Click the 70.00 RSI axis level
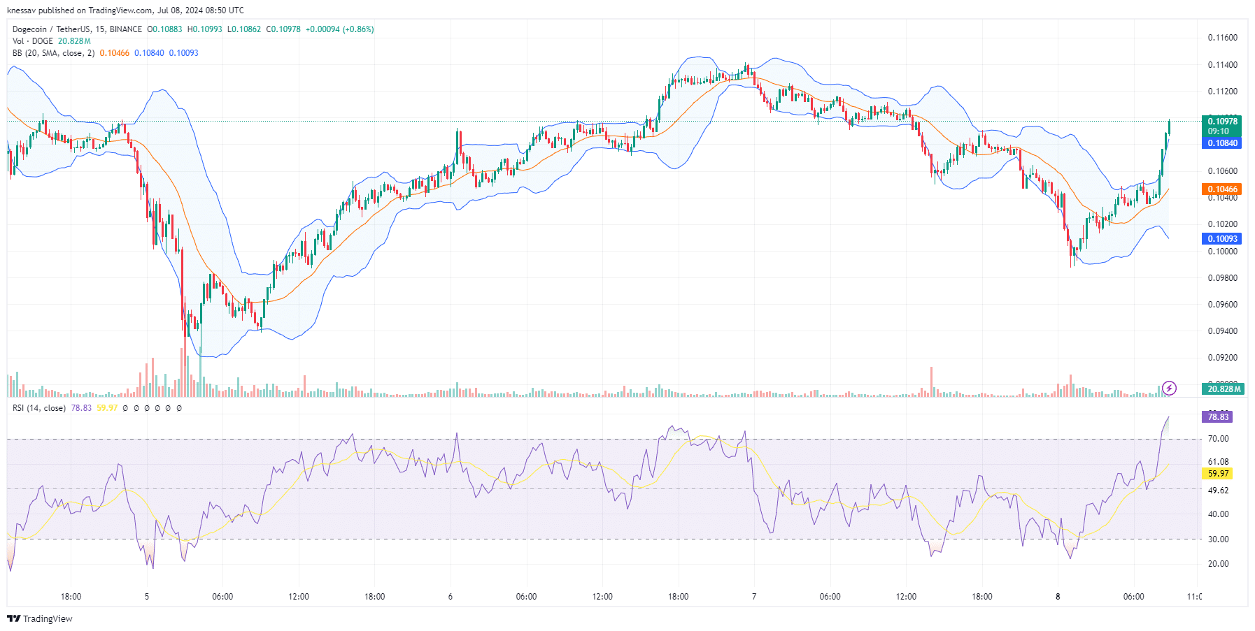 tap(1219, 439)
